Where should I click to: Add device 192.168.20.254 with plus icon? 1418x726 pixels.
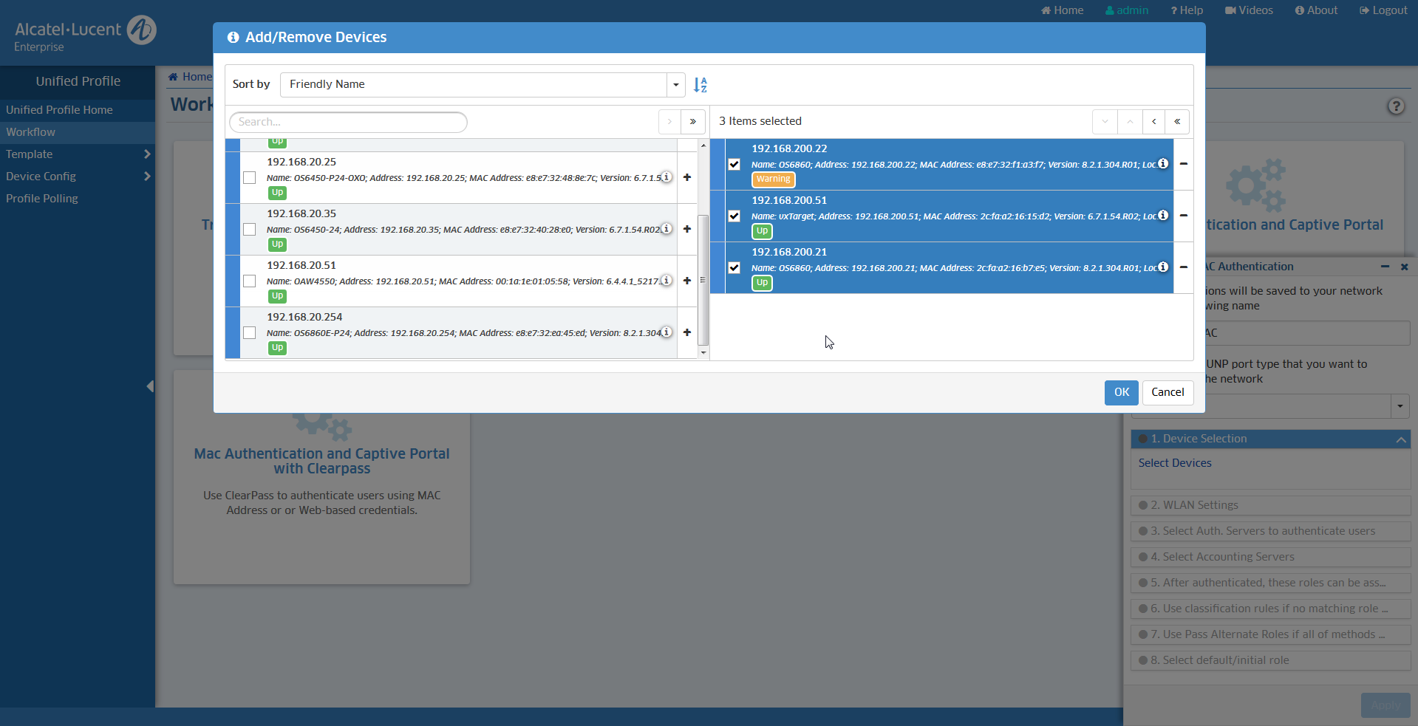[x=686, y=332]
